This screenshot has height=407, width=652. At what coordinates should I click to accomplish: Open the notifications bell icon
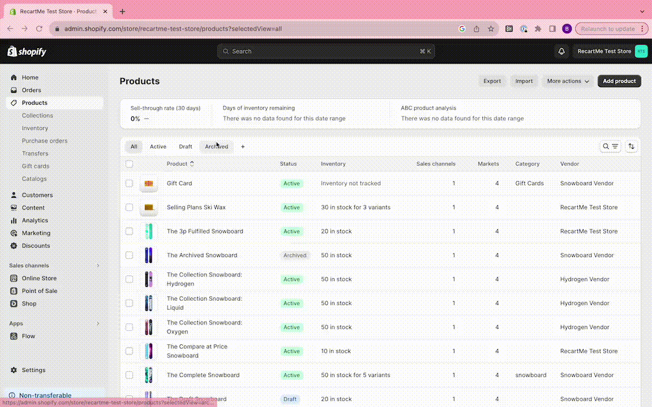561,51
